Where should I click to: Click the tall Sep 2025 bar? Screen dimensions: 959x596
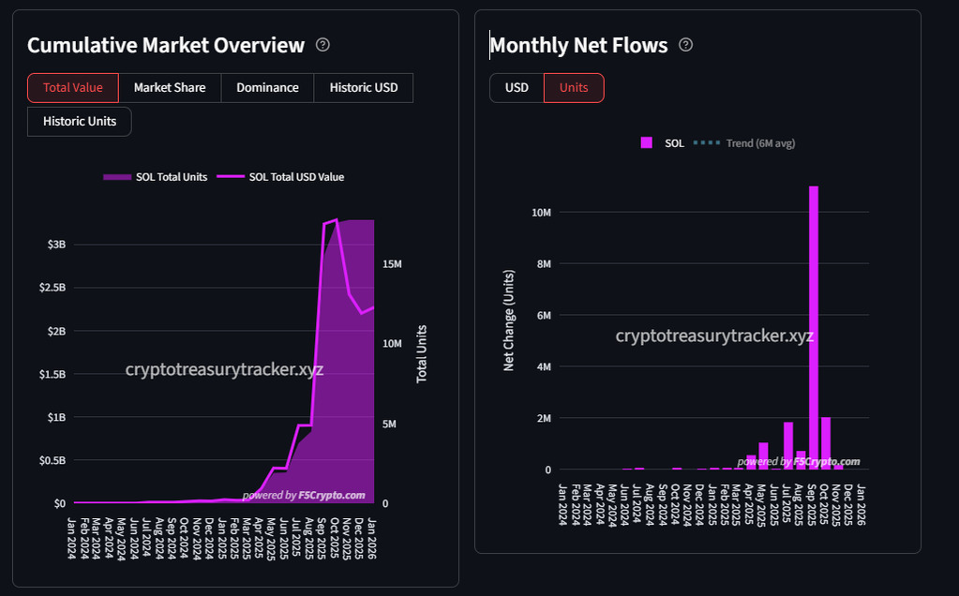click(x=813, y=328)
